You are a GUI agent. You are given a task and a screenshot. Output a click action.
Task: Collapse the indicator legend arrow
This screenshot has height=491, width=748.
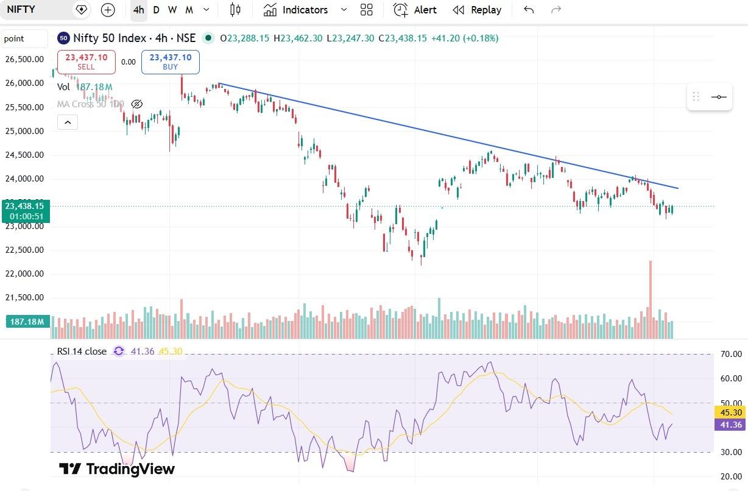coord(68,122)
